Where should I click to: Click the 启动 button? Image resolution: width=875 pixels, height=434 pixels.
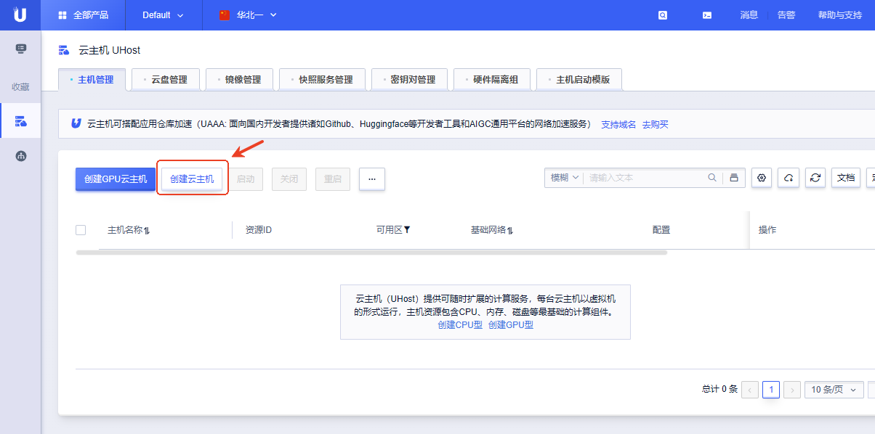pyautogui.click(x=246, y=179)
